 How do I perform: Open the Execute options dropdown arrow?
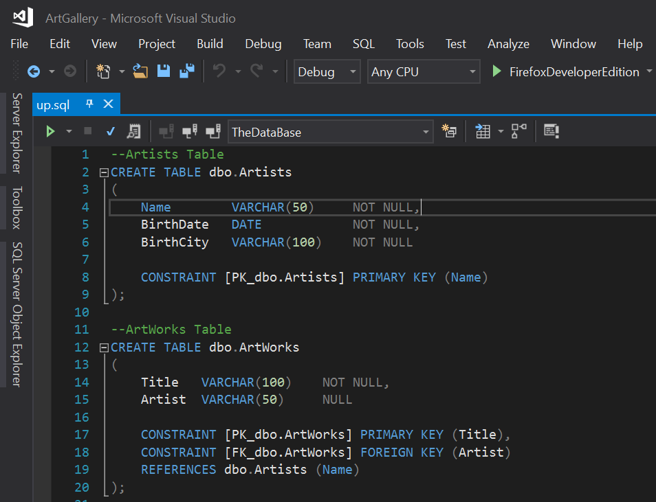(x=69, y=132)
